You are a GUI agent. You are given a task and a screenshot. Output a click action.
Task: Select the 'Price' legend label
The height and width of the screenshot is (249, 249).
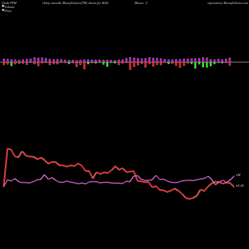tap(8, 11)
